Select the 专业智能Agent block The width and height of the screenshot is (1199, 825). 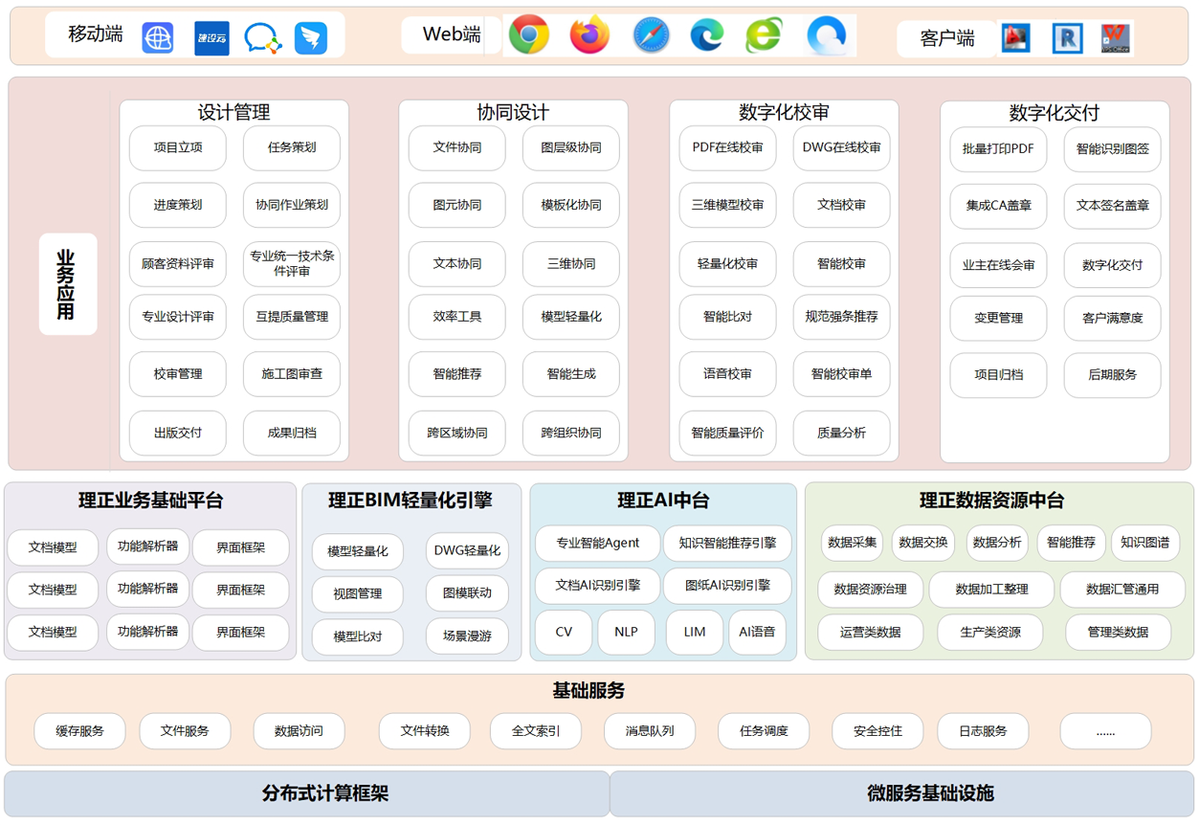[598, 543]
